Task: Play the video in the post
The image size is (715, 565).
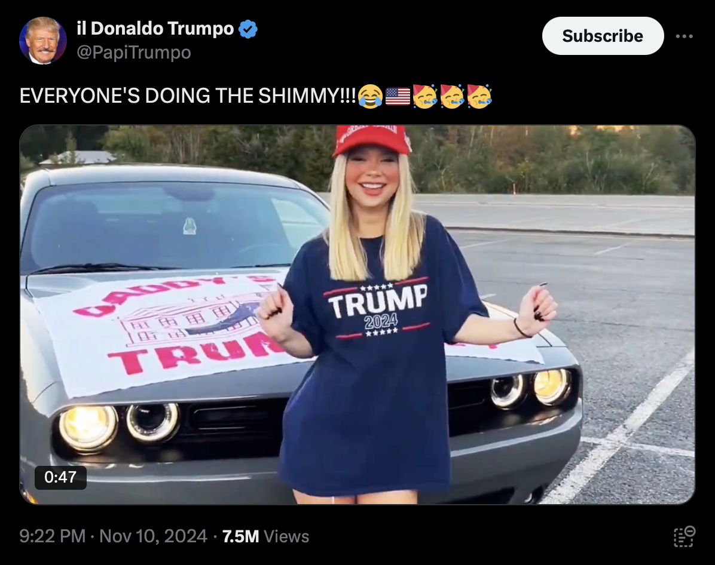Action: point(357,314)
